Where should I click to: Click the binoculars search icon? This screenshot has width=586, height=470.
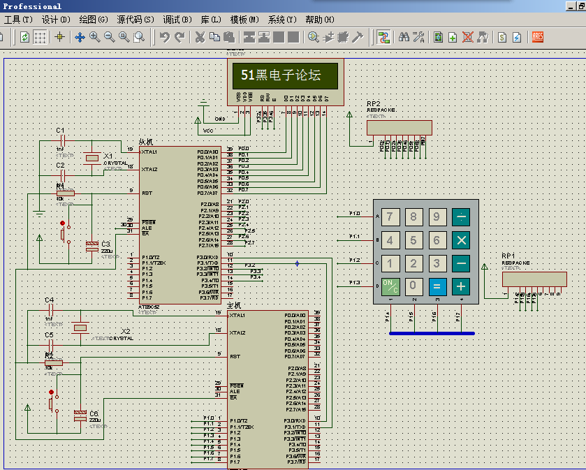(x=404, y=37)
